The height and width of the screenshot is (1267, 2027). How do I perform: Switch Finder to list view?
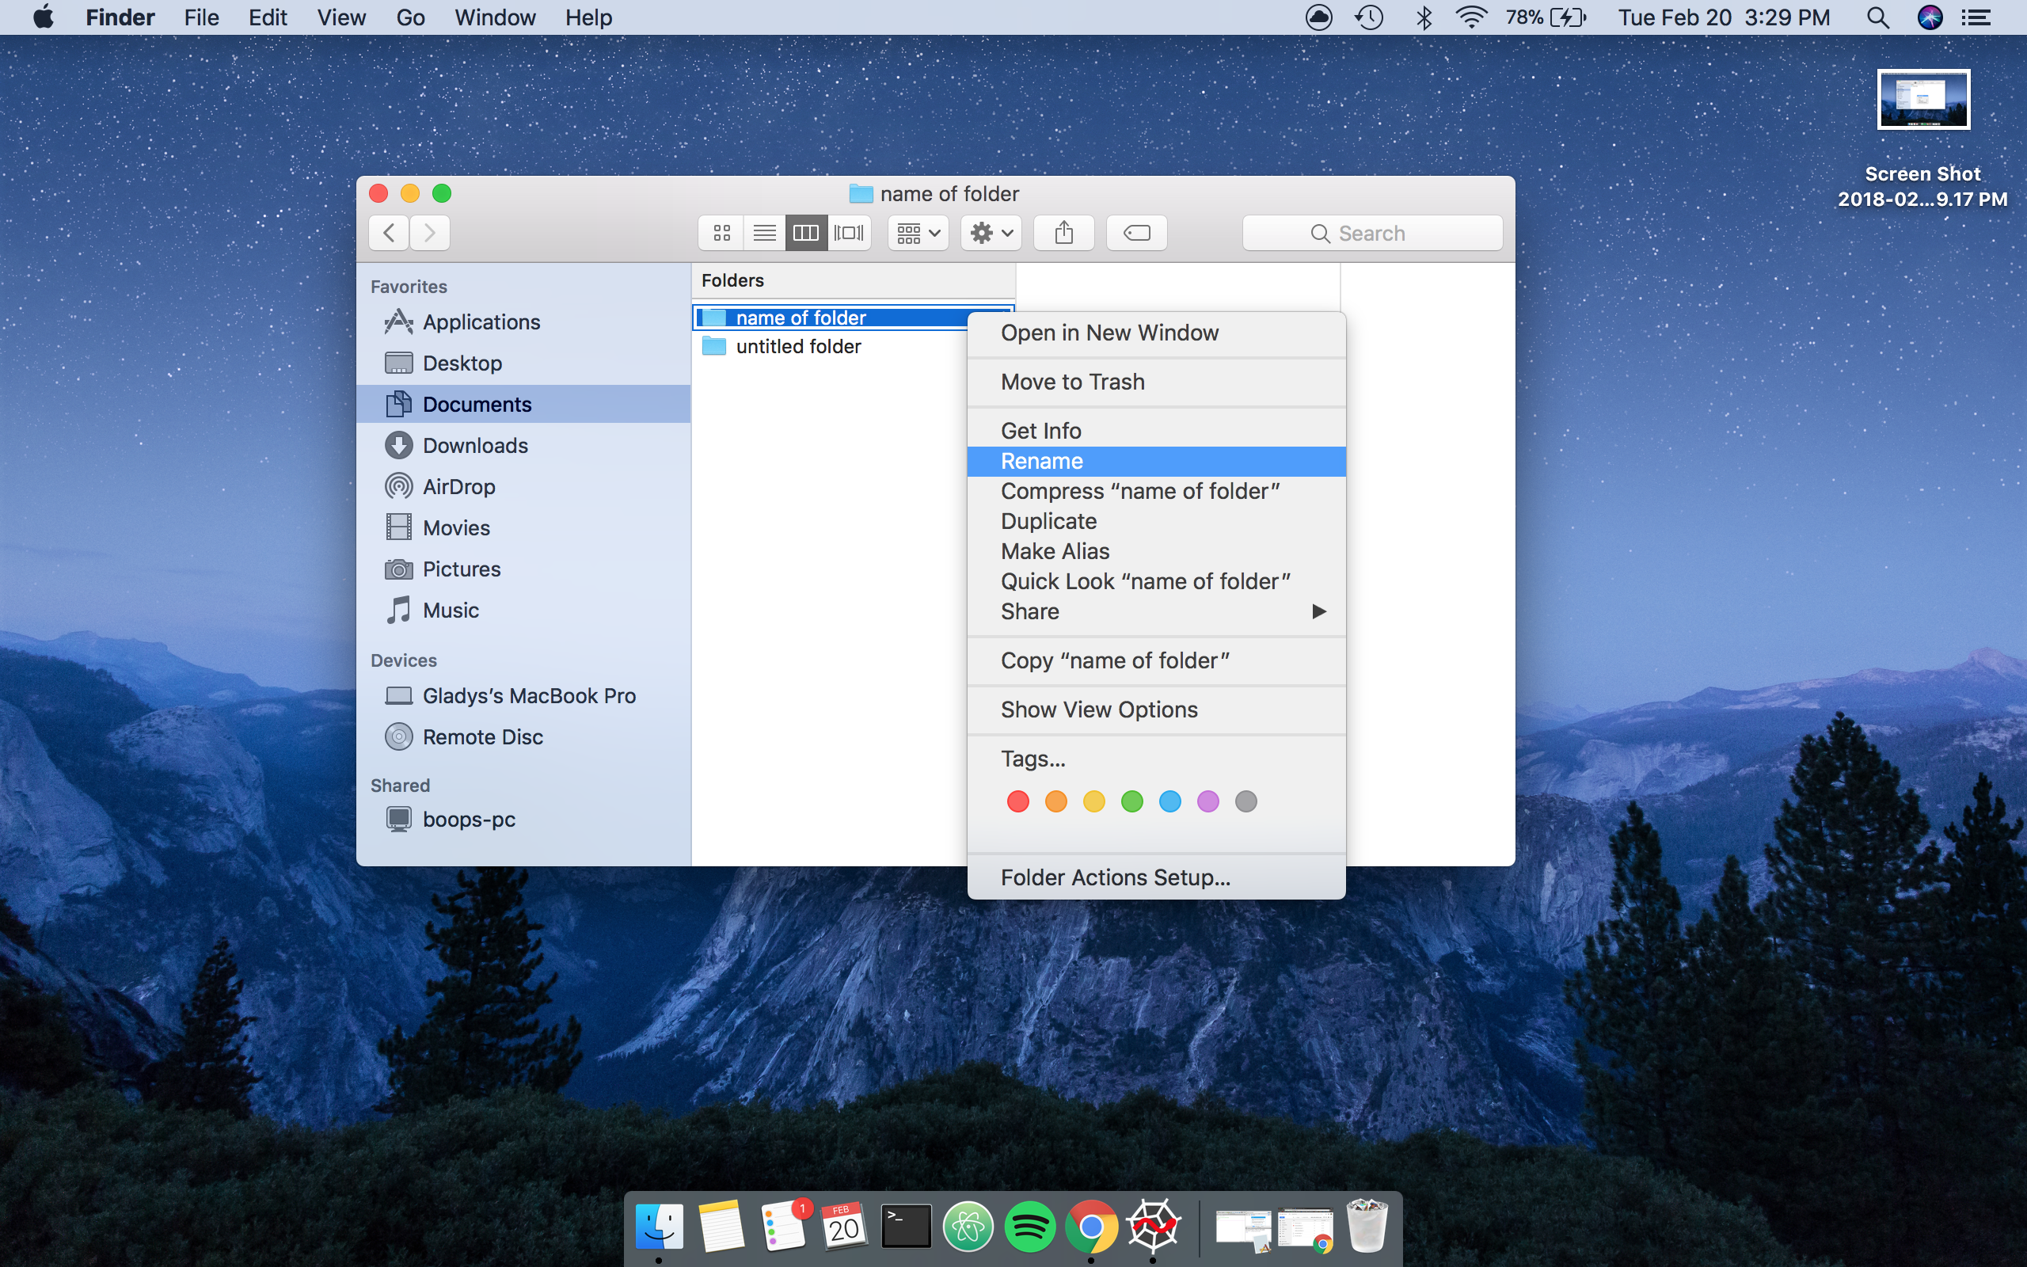point(764,233)
